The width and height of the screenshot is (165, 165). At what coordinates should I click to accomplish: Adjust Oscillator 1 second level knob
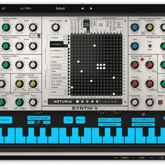33,27
